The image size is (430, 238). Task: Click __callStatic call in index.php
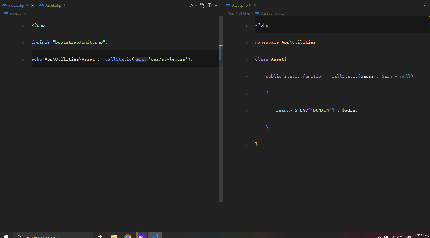coord(116,59)
